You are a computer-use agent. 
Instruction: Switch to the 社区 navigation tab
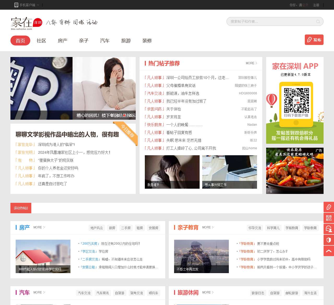[x=41, y=41]
